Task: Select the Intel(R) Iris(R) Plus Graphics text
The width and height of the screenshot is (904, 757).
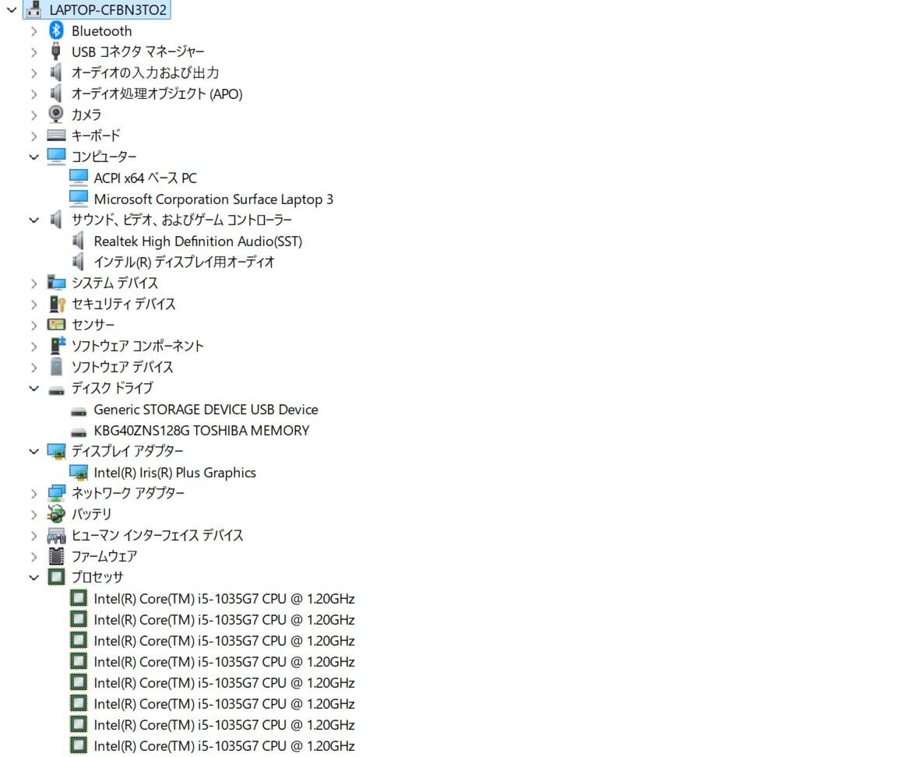Action: point(174,473)
